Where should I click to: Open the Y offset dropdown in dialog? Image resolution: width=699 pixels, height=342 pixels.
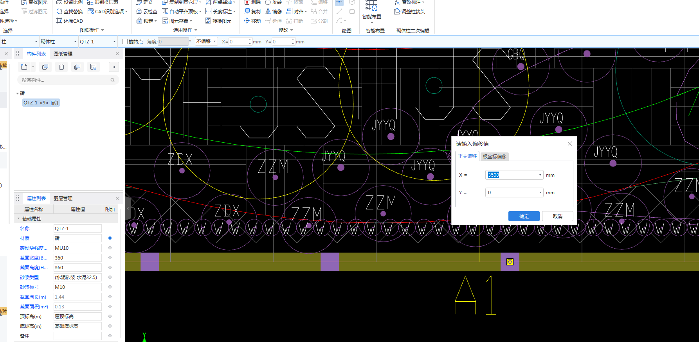(540, 193)
